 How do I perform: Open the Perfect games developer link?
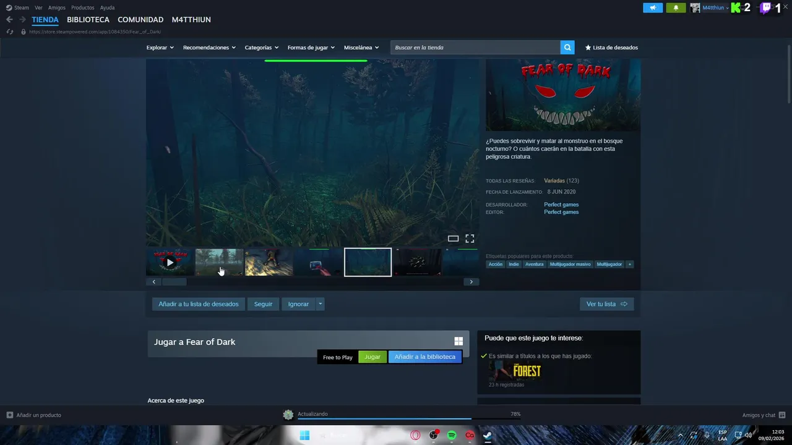point(561,205)
